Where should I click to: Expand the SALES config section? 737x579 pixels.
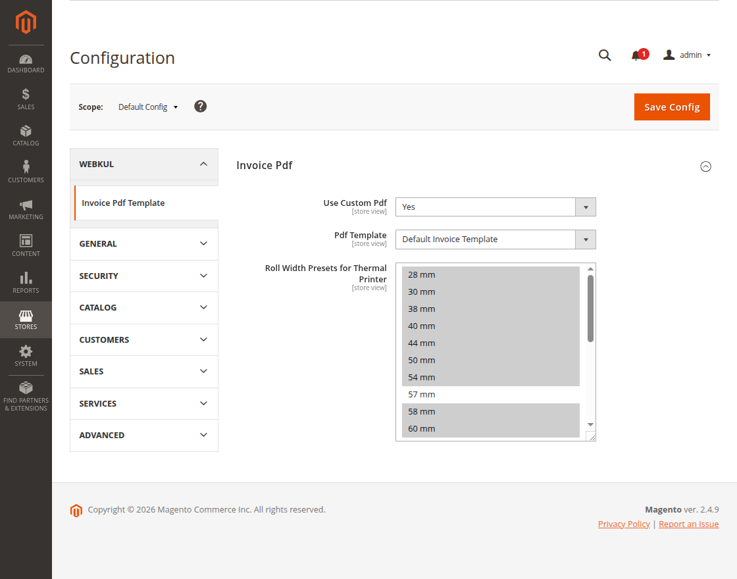click(144, 372)
